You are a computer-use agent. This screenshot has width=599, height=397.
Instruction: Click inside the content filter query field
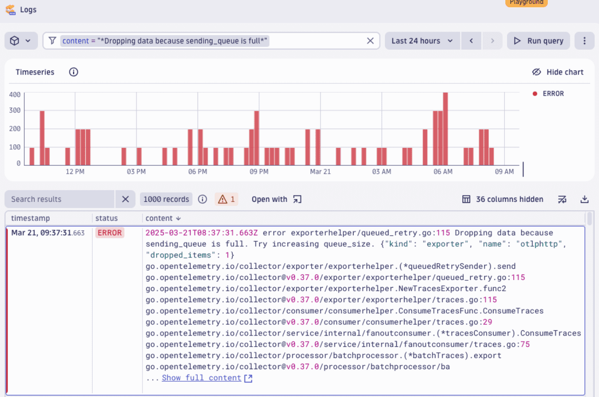click(x=211, y=41)
